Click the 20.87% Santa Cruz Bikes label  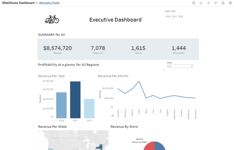[x=140, y=141]
